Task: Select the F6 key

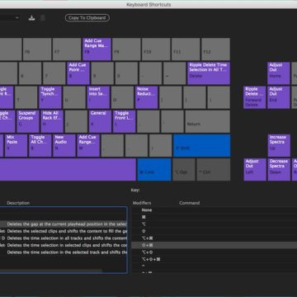Action: click(x=37, y=49)
